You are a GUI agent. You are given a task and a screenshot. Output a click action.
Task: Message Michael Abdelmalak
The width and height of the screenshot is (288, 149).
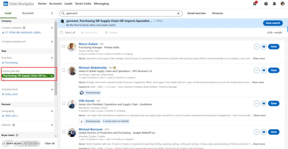(x=264, y=70)
